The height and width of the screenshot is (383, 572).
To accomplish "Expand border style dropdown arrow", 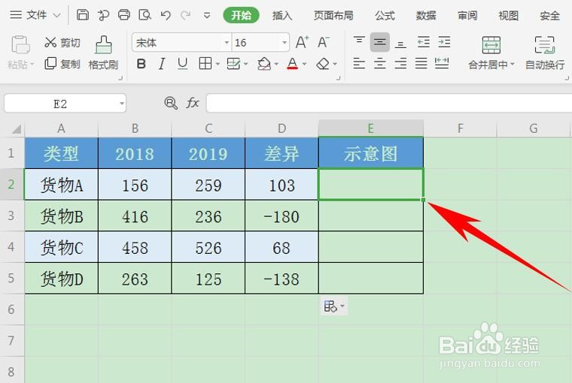I will point(218,64).
